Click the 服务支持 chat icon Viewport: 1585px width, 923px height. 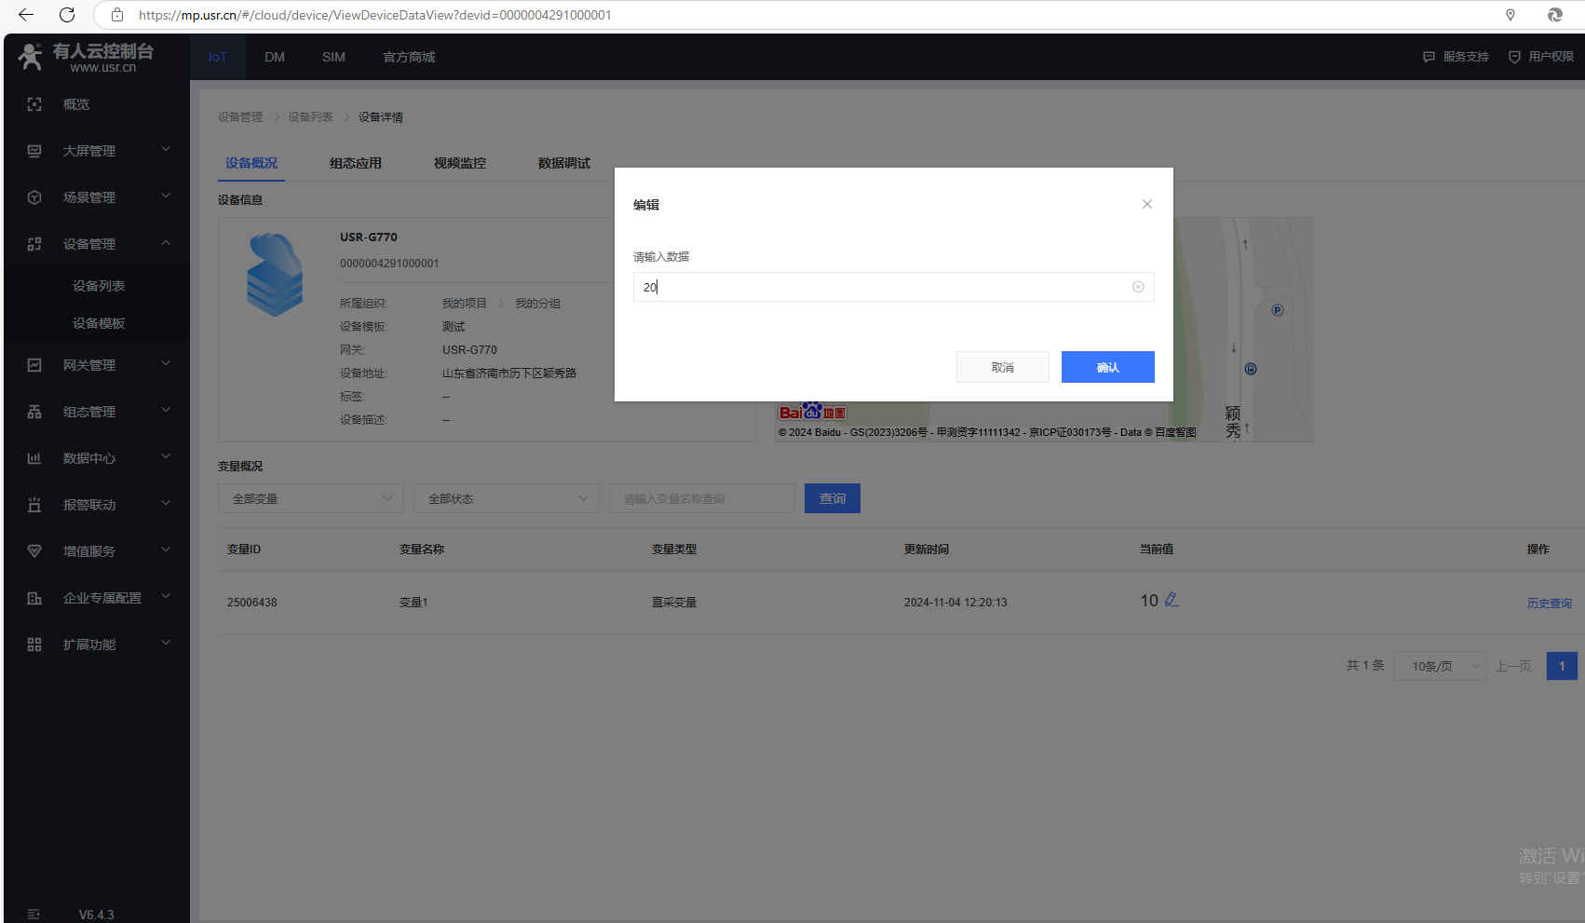1429,57
